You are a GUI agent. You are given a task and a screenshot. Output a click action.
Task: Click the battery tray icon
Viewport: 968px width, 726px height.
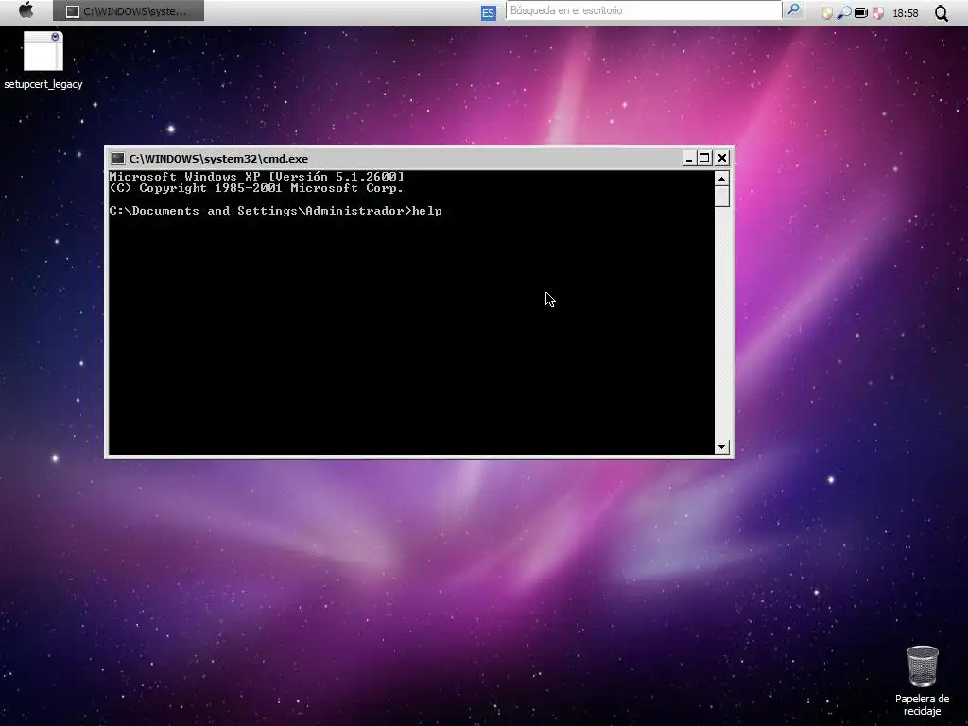pos(861,12)
